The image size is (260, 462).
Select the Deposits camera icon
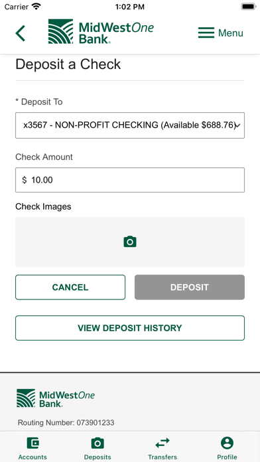pyautogui.click(x=97, y=443)
